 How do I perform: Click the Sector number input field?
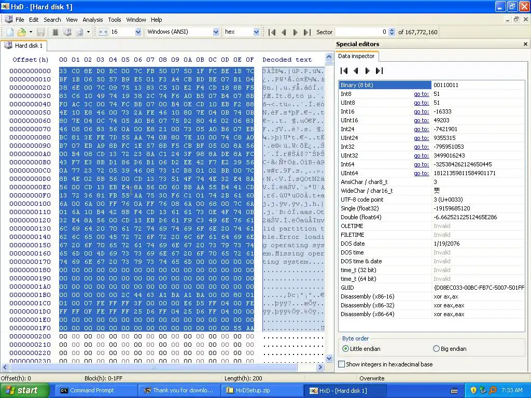(x=361, y=32)
